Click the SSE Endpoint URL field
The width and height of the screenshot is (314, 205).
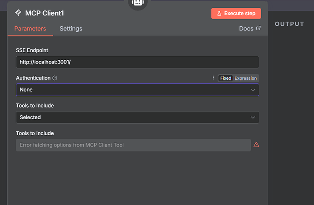click(x=137, y=62)
